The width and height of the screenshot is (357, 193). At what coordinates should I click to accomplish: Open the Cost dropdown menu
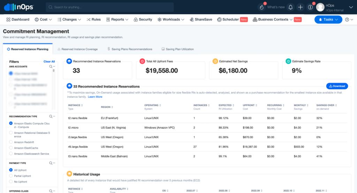tap(43, 19)
